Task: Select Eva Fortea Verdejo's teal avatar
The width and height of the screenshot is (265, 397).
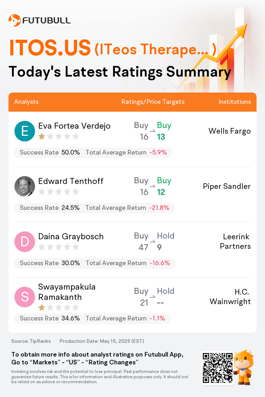Action: point(25,131)
